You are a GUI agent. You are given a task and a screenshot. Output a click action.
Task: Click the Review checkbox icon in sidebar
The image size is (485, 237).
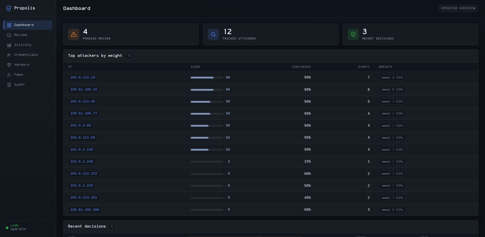tap(9, 35)
